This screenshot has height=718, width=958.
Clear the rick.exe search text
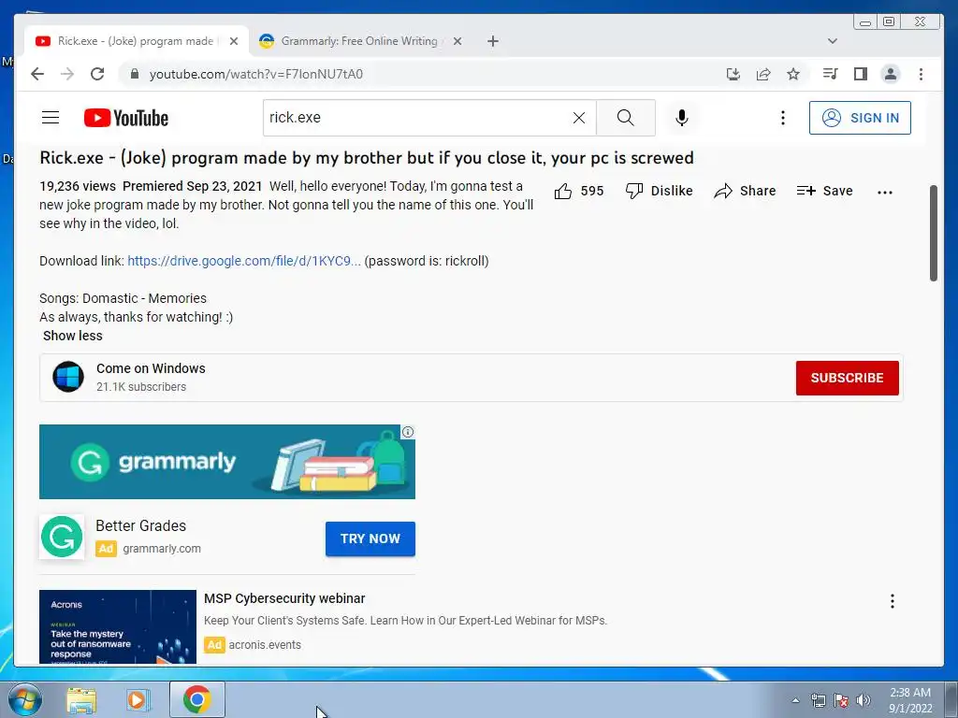(x=578, y=118)
